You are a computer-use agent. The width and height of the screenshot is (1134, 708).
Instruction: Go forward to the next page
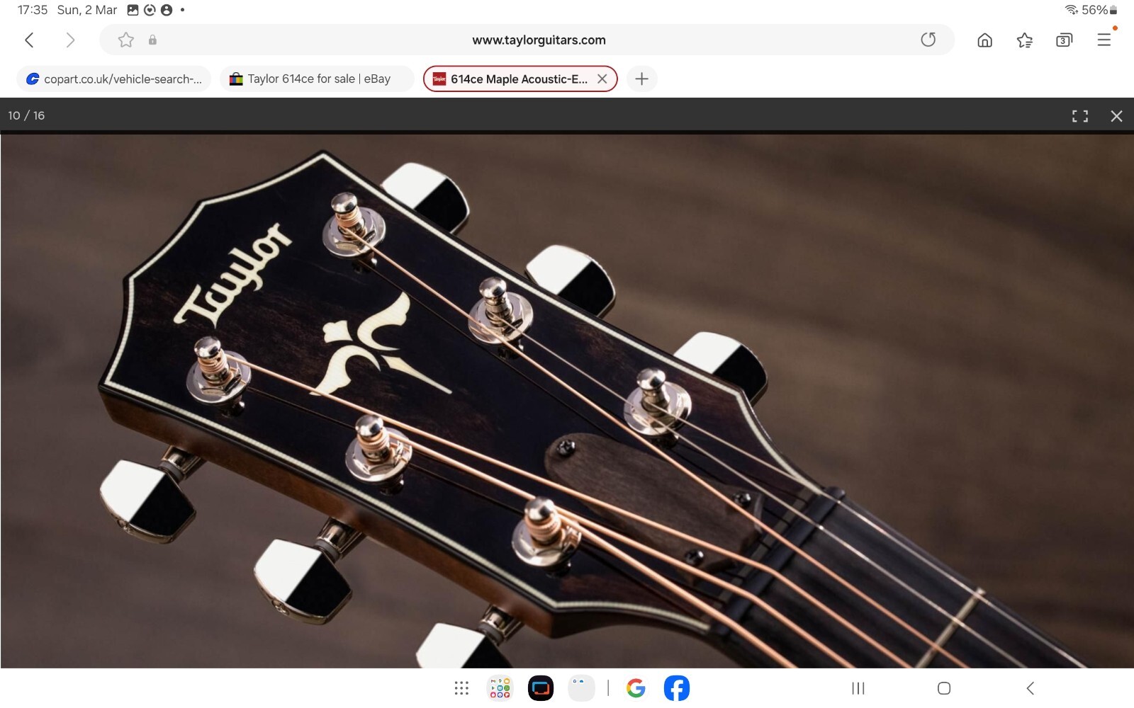[x=69, y=40]
